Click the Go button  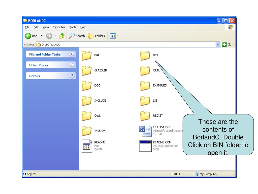pos(227,44)
